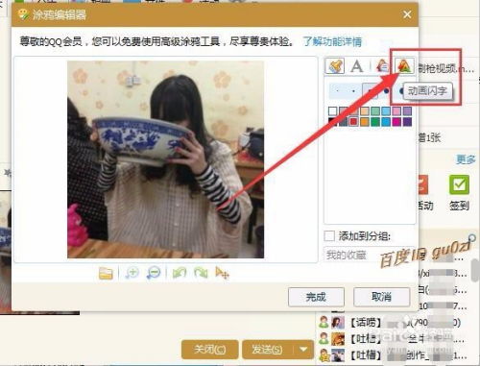Choose the pink color swatch
Screen dimensions: 480x366
point(396,111)
